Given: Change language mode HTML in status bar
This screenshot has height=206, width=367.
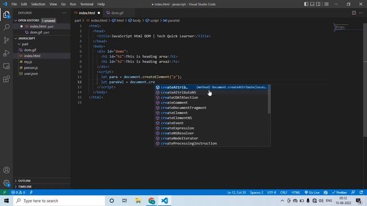Looking at the screenshot, I should click(x=296, y=192).
